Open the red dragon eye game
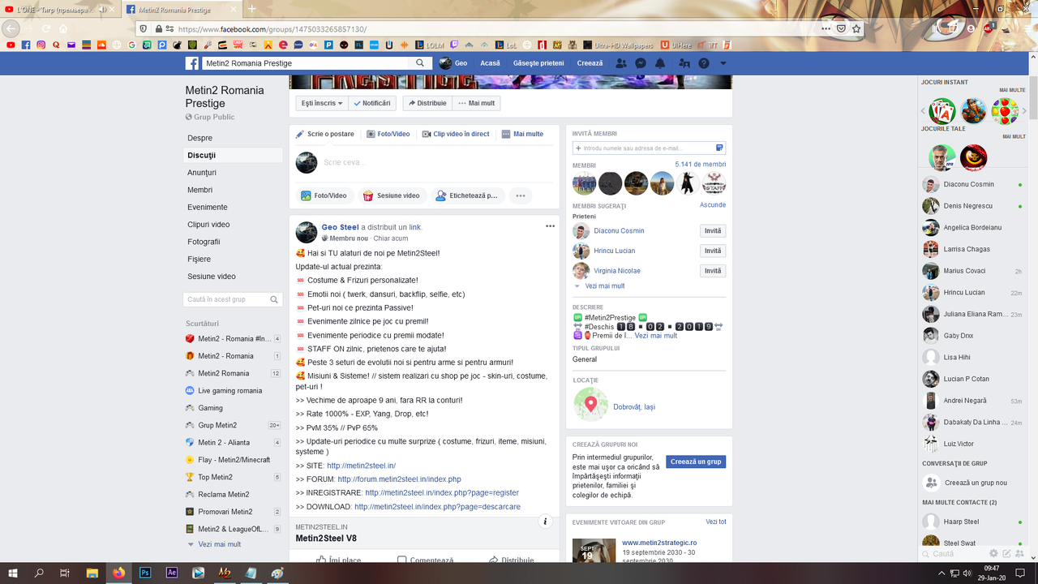1038x584 pixels. click(x=973, y=157)
